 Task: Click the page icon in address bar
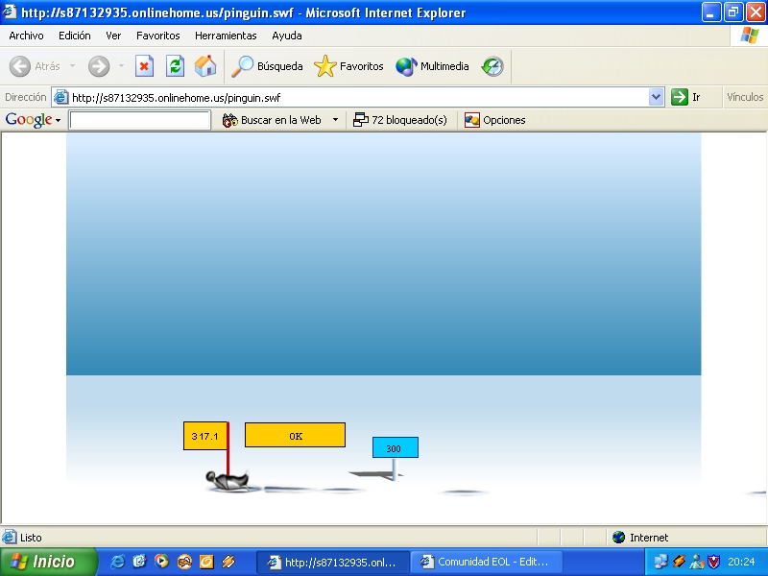pos(60,97)
